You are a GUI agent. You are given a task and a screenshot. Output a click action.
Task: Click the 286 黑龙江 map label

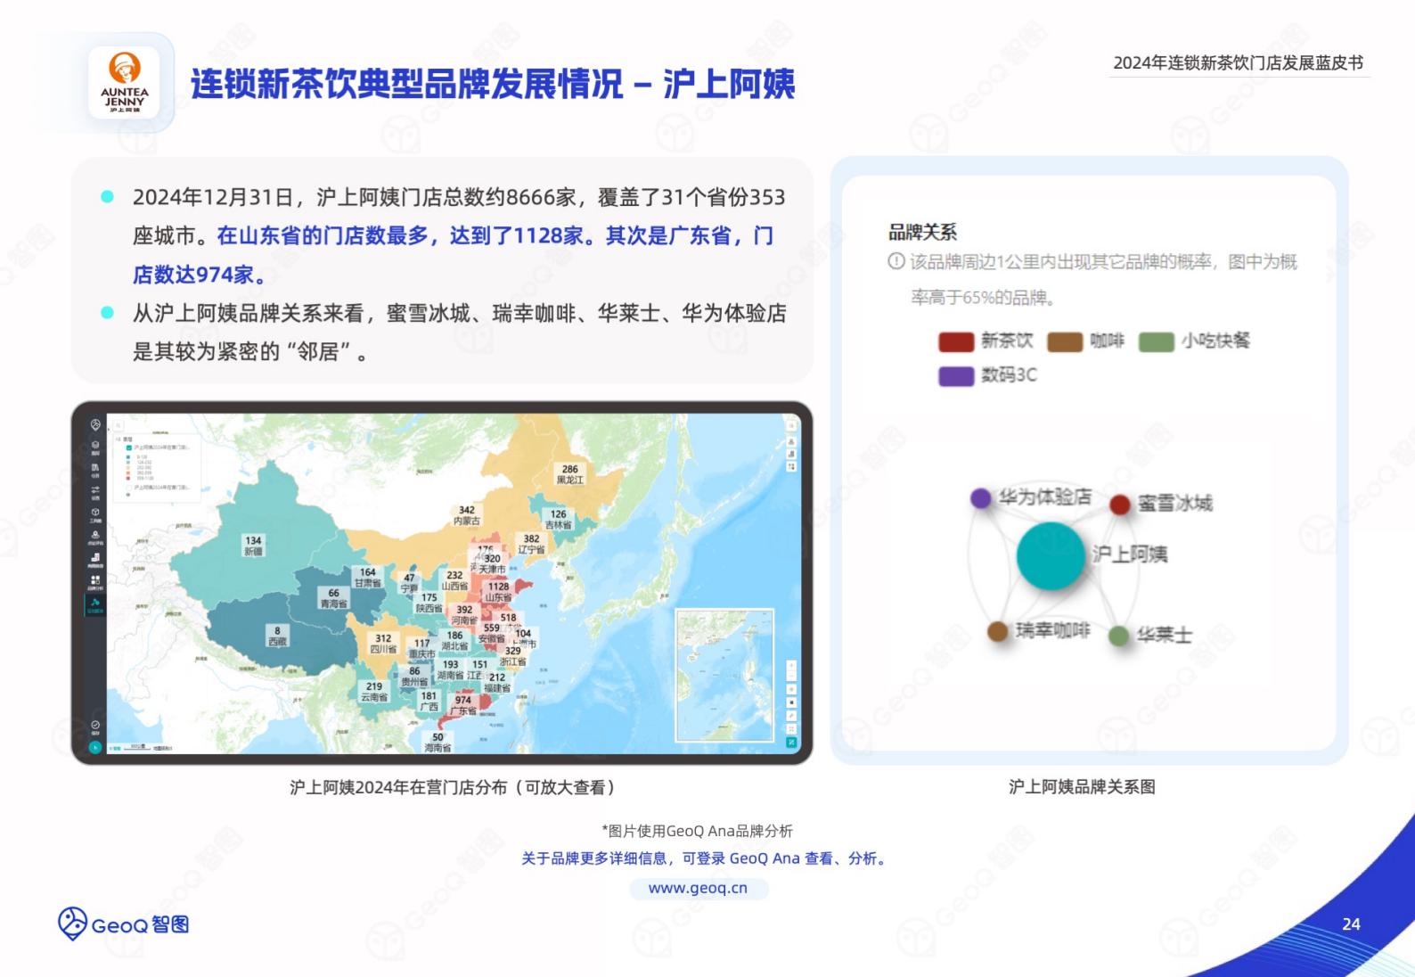570,474
